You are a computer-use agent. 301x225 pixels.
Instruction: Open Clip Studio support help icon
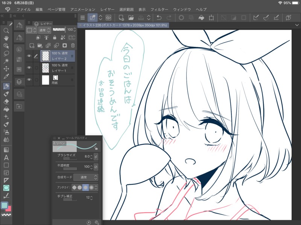tap(288, 18)
